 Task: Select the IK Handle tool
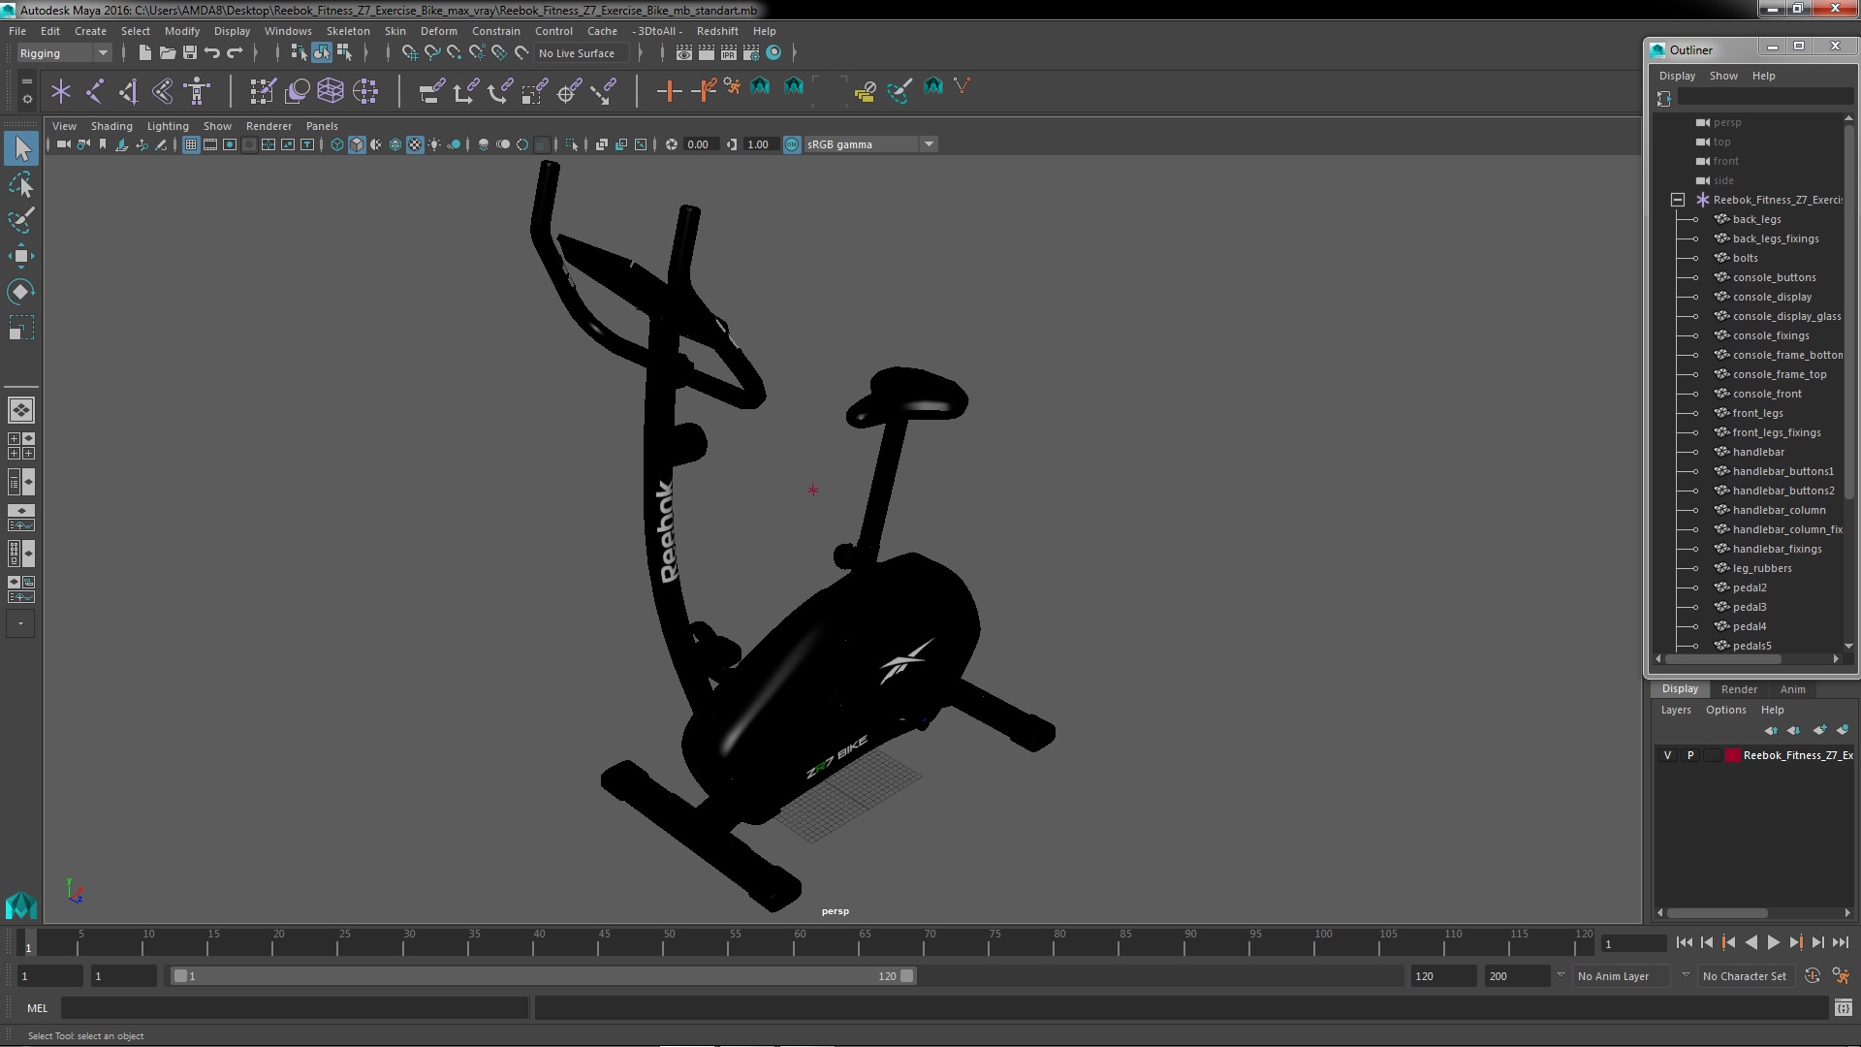(x=128, y=91)
